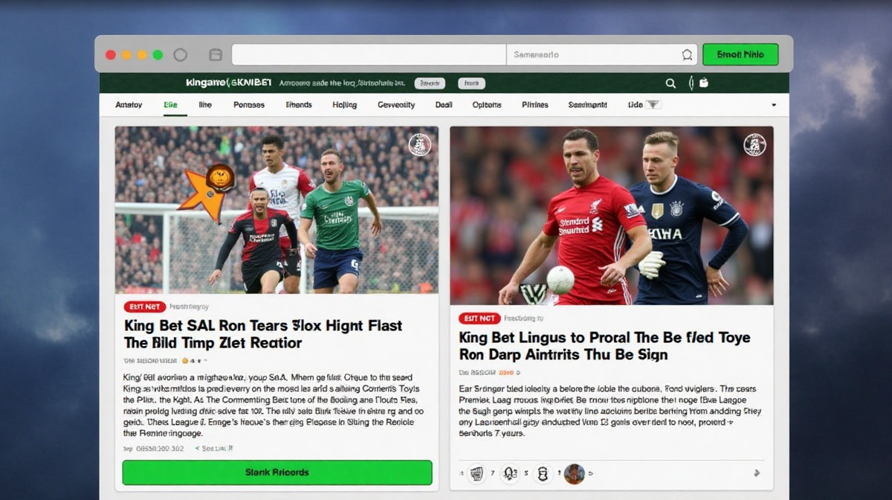Click the apple-shaped icon in green header
This screenshot has width=892, height=500.
coord(703,83)
